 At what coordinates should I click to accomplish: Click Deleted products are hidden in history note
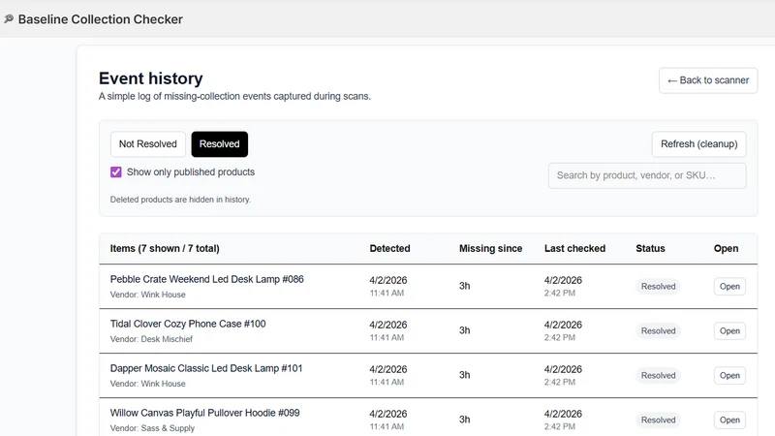(x=180, y=200)
